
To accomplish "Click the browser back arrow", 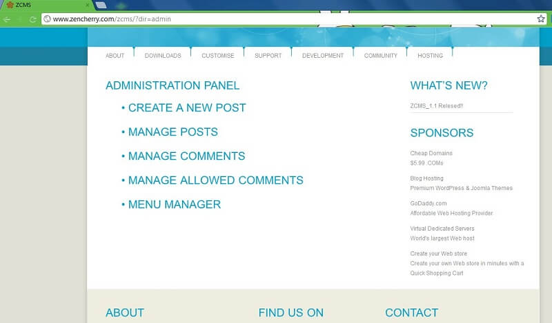I will click(x=6, y=19).
